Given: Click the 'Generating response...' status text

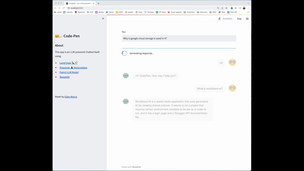Looking at the screenshot, I should (x=142, y=53).
